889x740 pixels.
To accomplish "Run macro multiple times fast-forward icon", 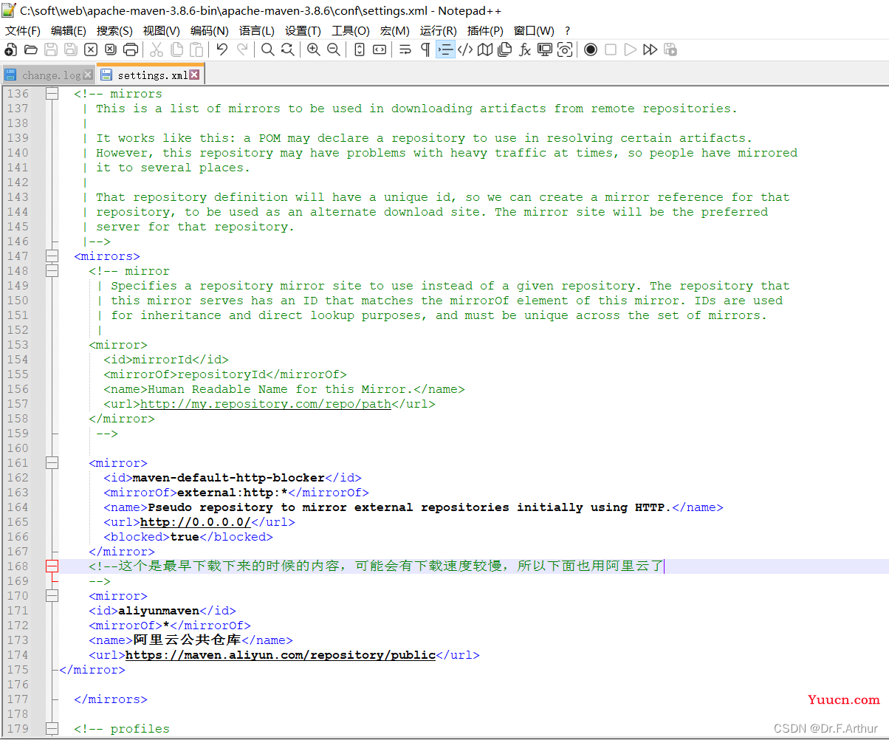I will (x=650, y=49).
